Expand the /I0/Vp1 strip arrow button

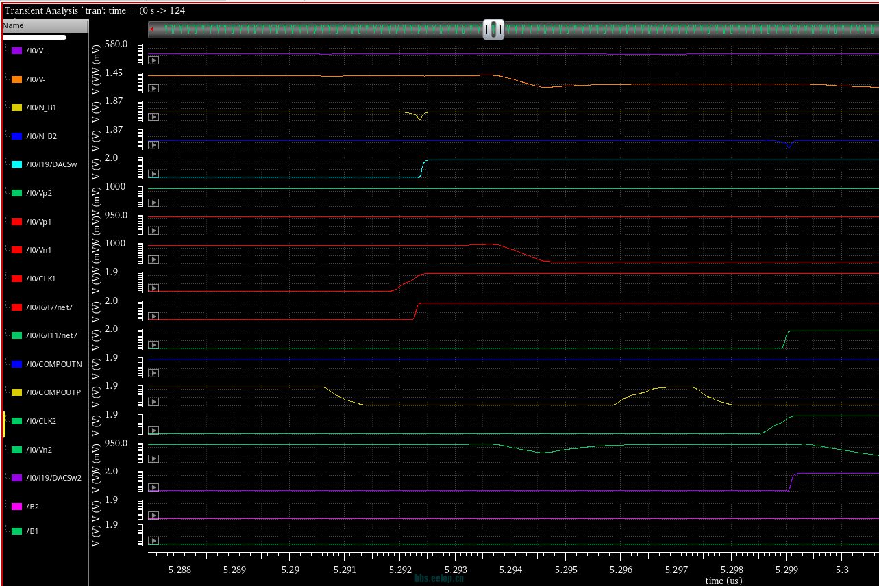(x=153, y=231)
